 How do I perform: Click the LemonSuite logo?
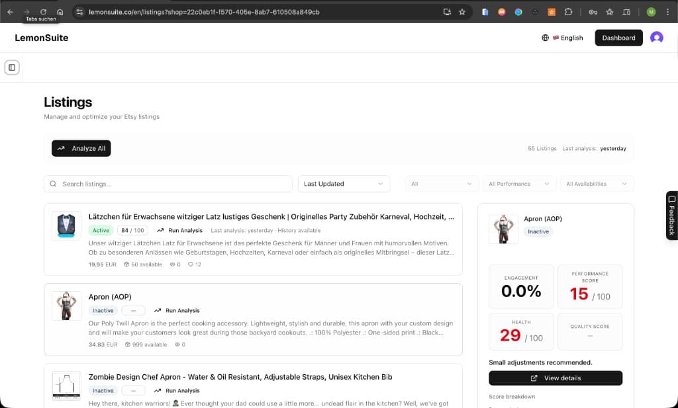42,38
